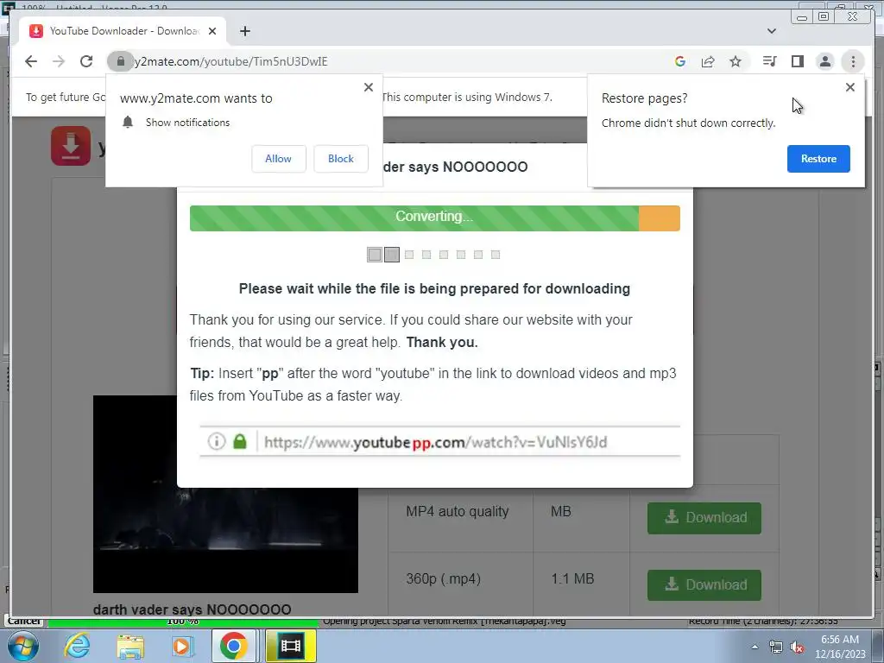Click the Google search icon in the toolbar
884x663 pixels.
point(680,61)
